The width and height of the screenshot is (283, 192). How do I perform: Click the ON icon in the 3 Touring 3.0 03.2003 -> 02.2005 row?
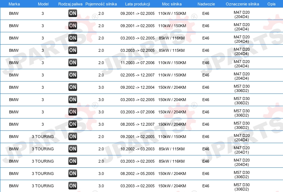click(x=73, y=186)
